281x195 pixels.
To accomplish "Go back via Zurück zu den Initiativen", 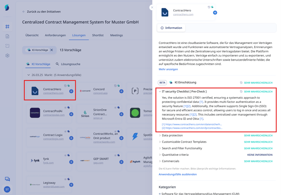I will tap(42, 12).
